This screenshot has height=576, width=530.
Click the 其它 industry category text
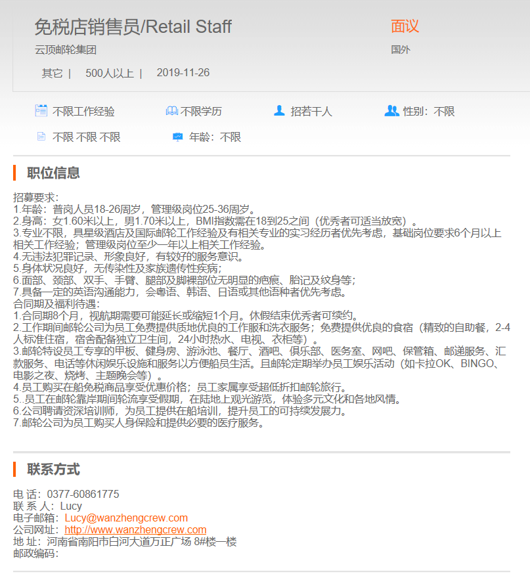click(52, 73)
